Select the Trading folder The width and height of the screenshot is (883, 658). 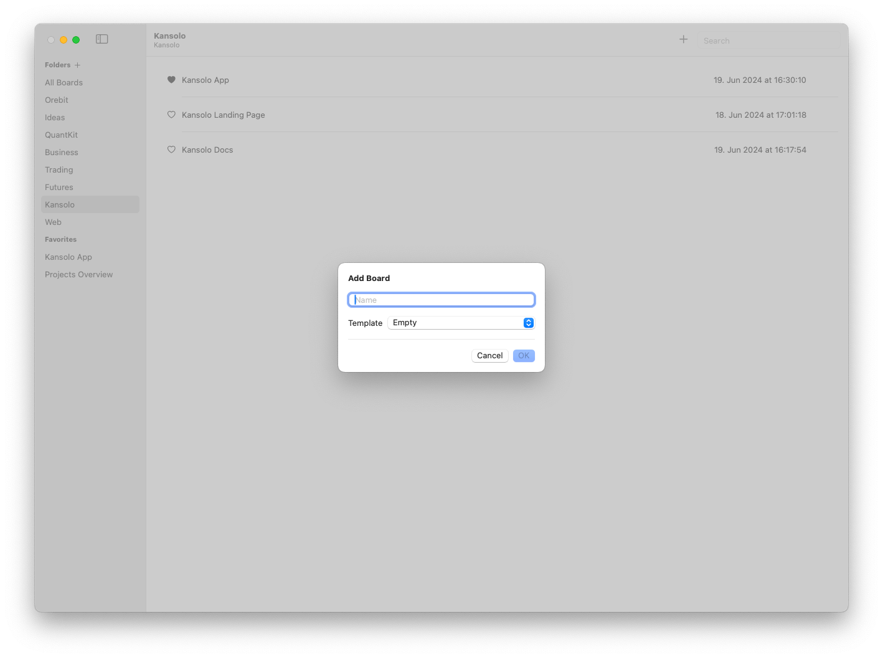[x=90, y=169]
